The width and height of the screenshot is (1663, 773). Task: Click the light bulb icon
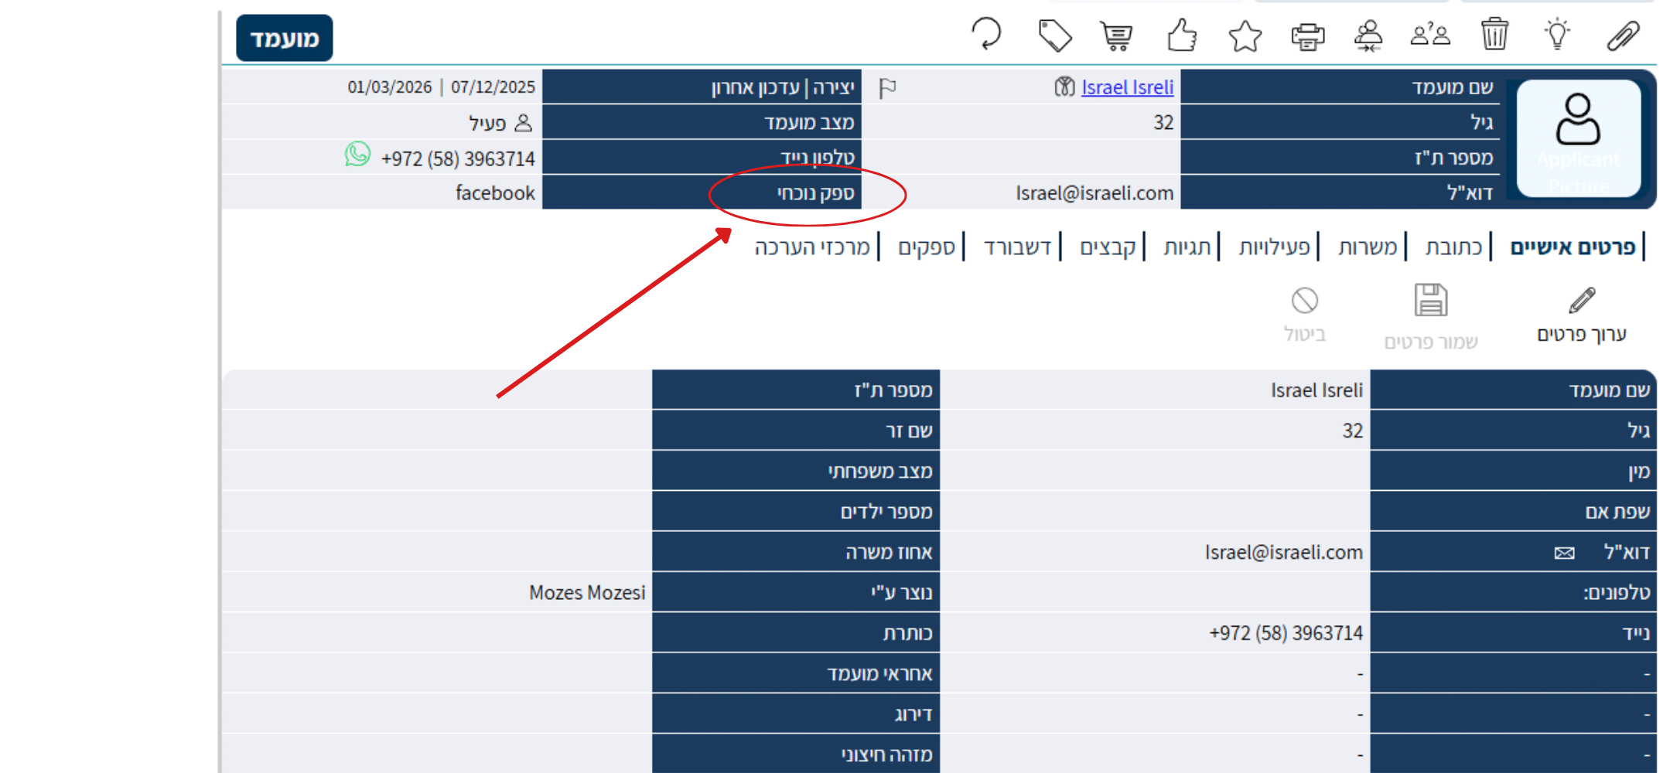click(1557, 35)
